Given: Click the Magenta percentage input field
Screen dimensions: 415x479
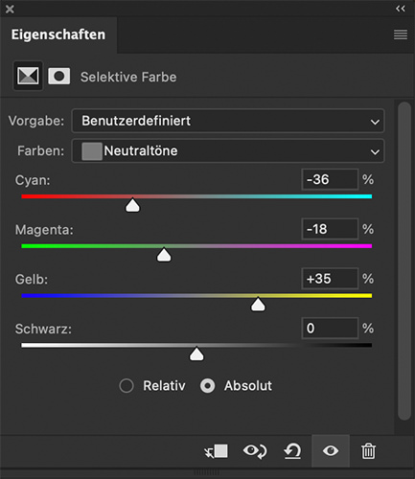Looking at the screenshot, I should click(330, 229).
